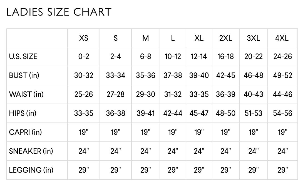
Task: Click the WAIST (in) row label
Action: [x=26, y=94]
